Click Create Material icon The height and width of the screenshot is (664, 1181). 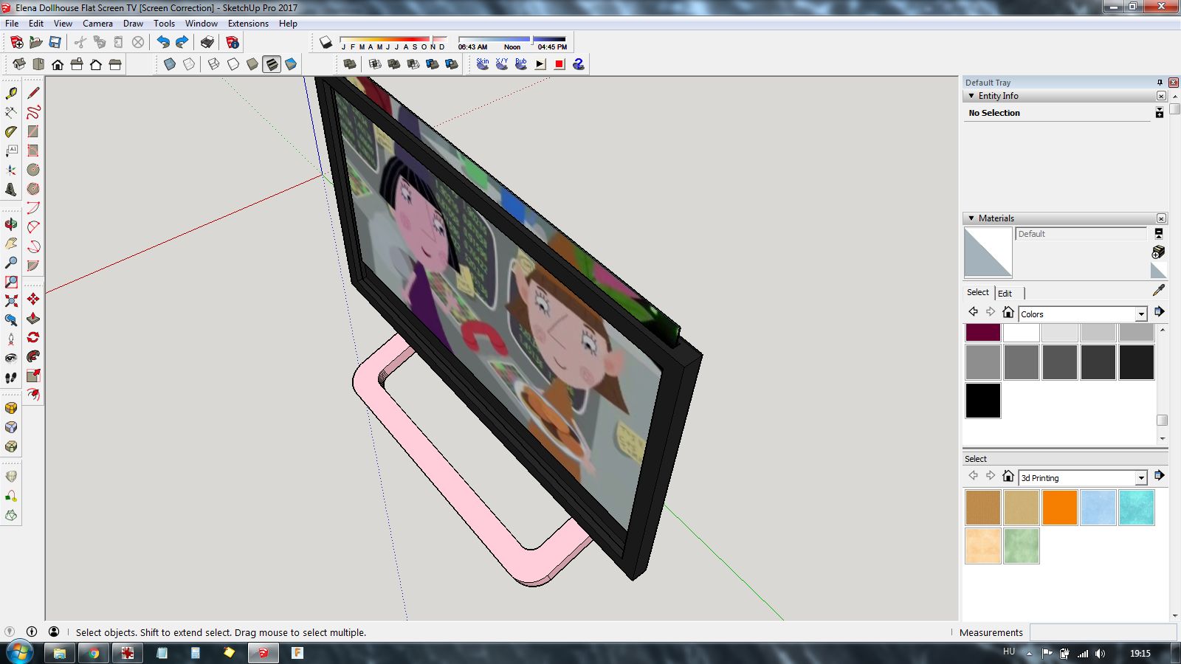(x=1159, y=252)
